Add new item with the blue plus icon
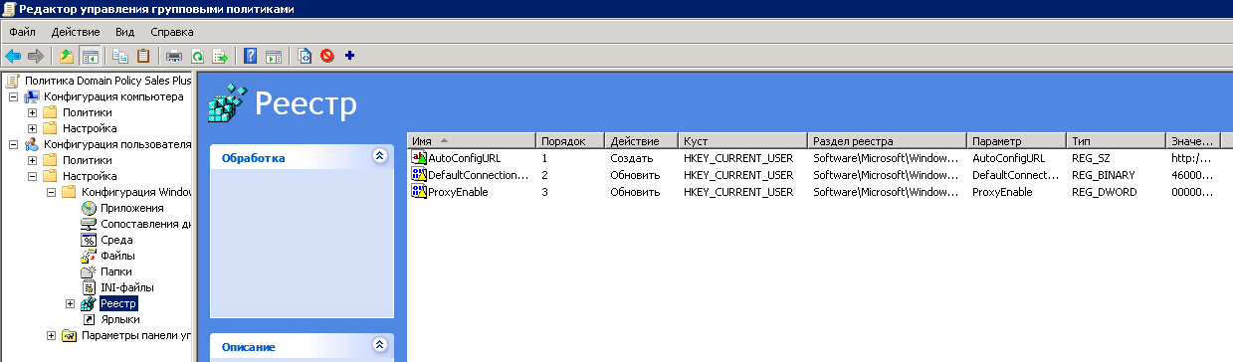The width and height of the screenshot is (1233, 362). tap(349, 56)
